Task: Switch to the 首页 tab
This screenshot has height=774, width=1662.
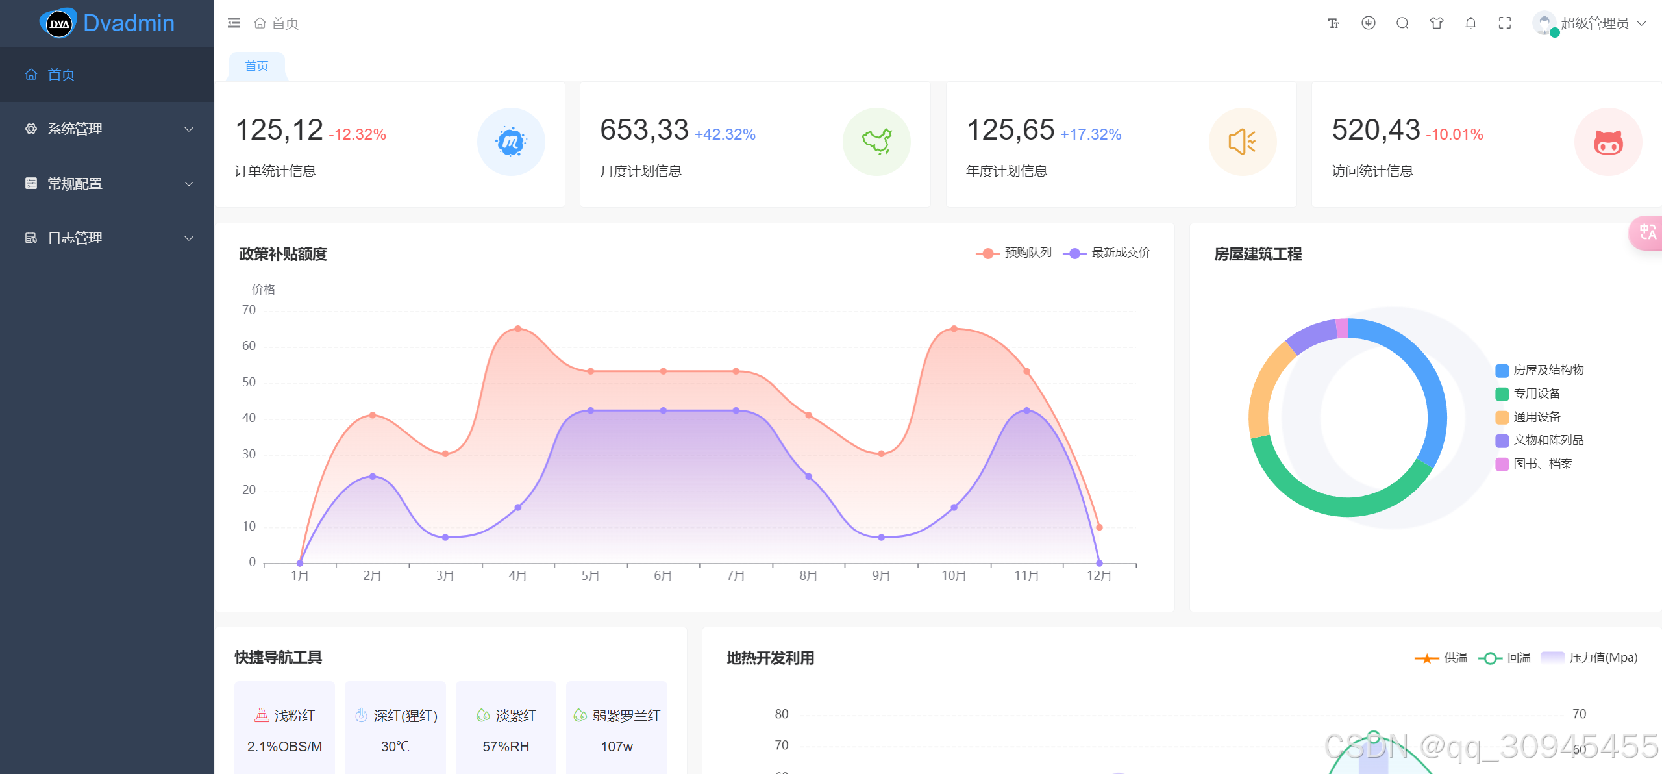Action: pos(256,66)
